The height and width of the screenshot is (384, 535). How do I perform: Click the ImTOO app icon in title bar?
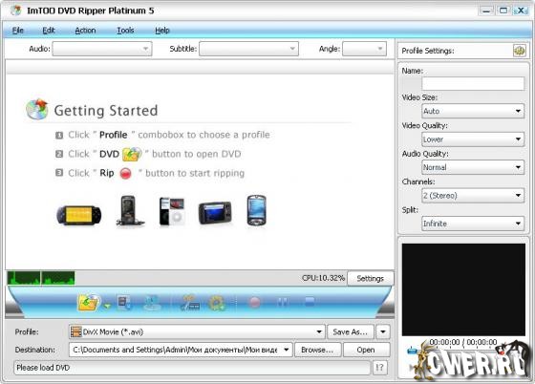click(x=15, y=11)
